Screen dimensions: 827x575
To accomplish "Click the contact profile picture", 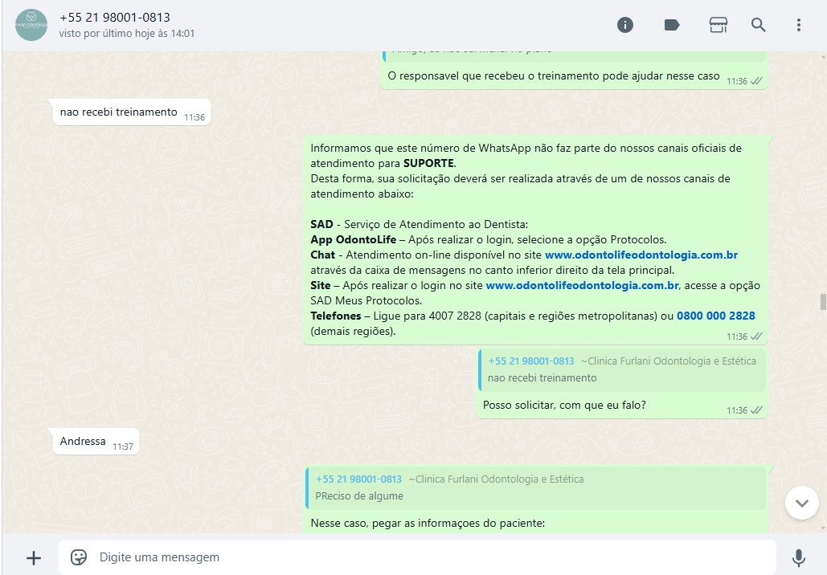I will 31,25.
